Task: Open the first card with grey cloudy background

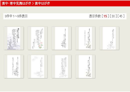Action: 14,38
